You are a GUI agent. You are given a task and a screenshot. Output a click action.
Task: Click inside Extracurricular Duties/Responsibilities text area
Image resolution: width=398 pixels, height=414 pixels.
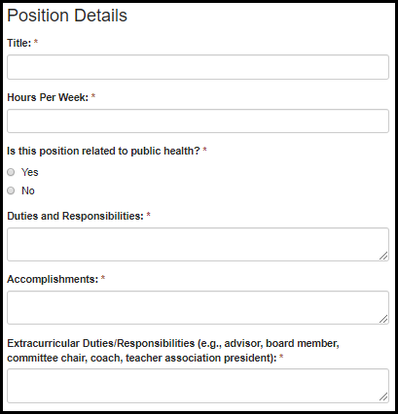[198, 386]
